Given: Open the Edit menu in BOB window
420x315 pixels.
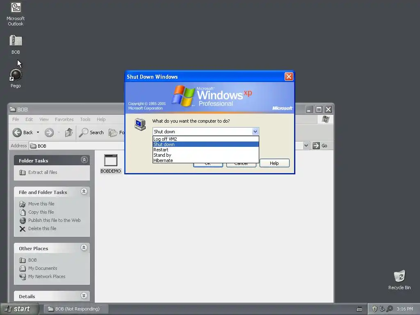Looking at the screenshot, I should 29,119.
